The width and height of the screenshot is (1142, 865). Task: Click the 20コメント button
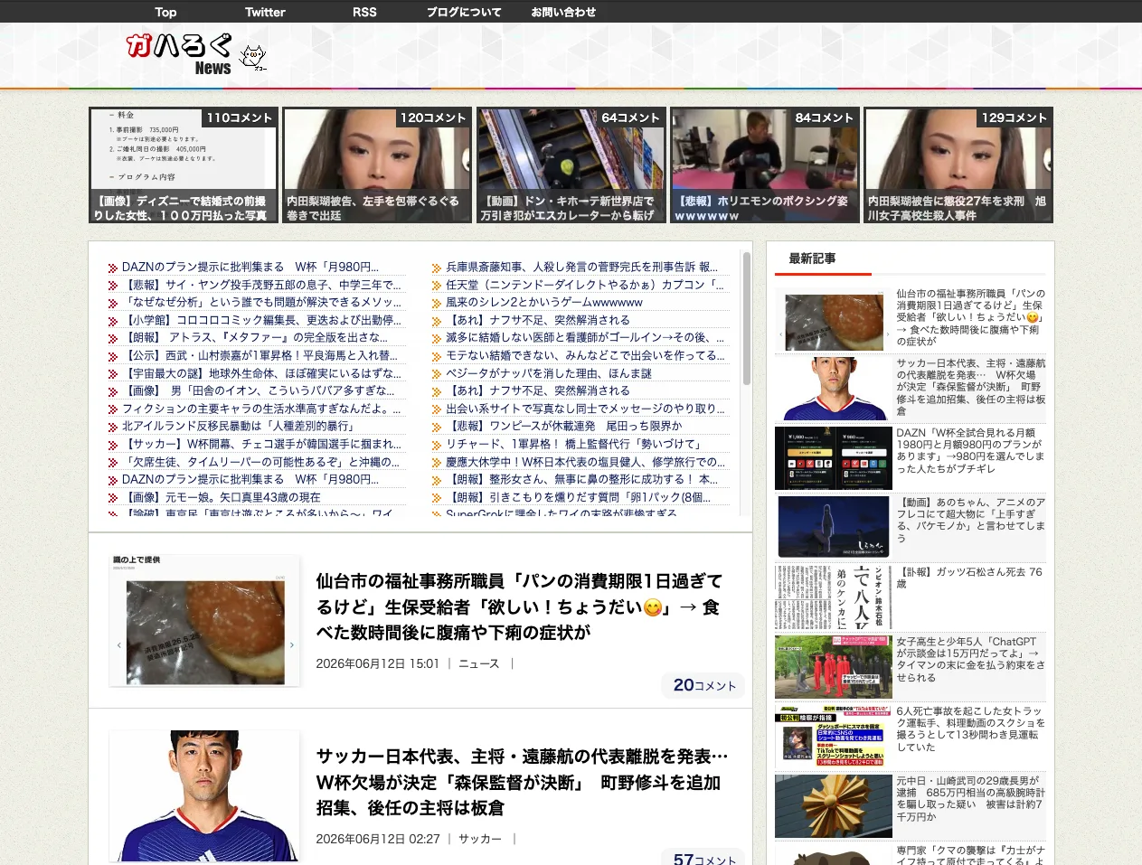point(703,685)
